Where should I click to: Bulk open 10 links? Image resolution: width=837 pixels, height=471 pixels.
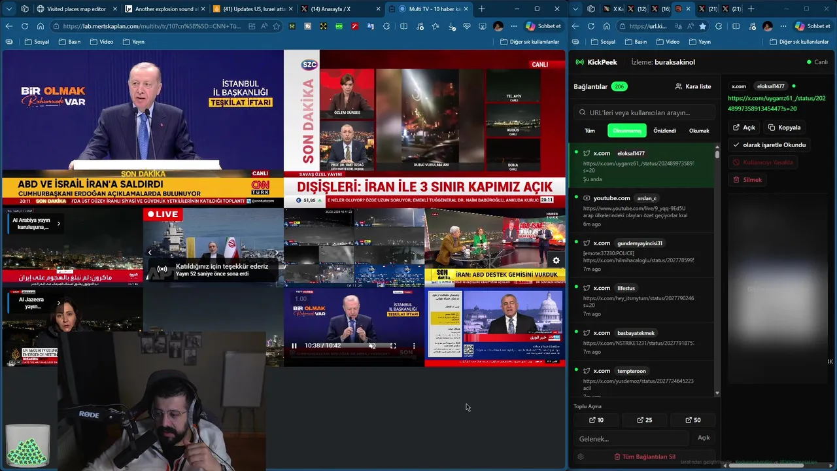pyautogui.click(x=596, y=420)
